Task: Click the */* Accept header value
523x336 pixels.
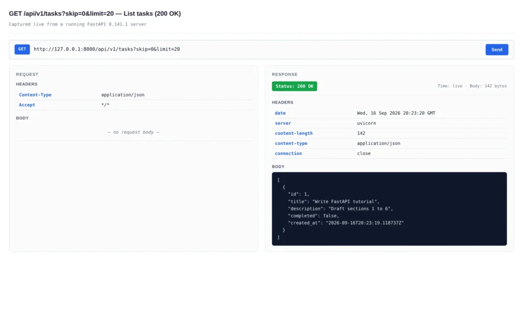Action: 105,105
